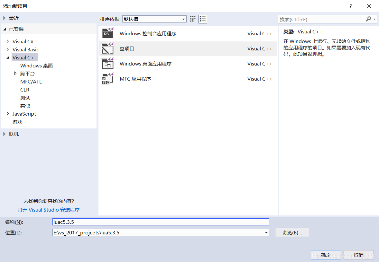The height and width of the screenshot is (262, 379).
Task: Open the 位置 location dropdown arrow
Action: click(266, 233)
